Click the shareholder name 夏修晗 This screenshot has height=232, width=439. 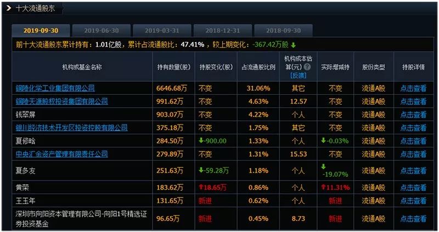click(x=25, y=141)
